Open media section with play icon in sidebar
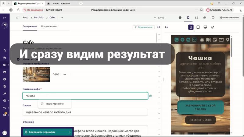The image size is (244, 137). (5, 79)
